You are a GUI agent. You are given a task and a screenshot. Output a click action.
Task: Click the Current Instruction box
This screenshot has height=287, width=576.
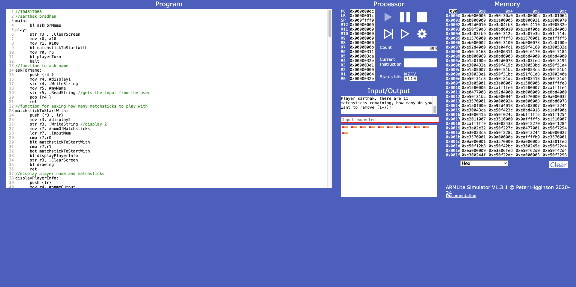coord(420,63)
